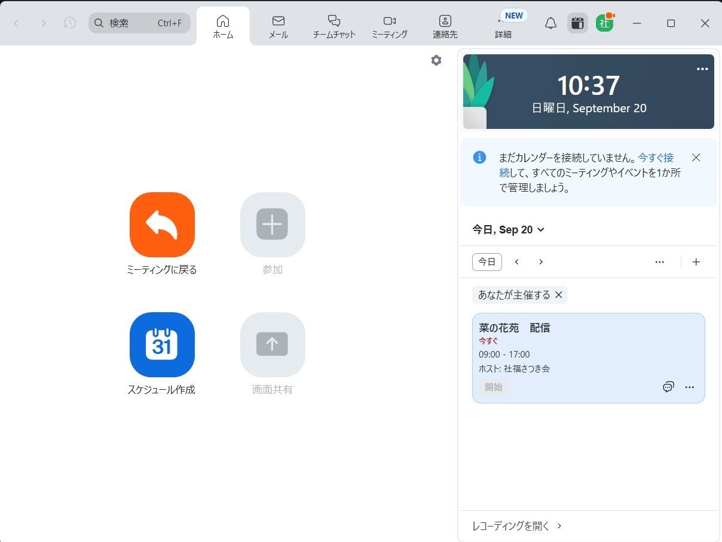The height and width of the screenshot is (542, 722).
Task: Open the notifications bell icon
Action: pos(550,23)
